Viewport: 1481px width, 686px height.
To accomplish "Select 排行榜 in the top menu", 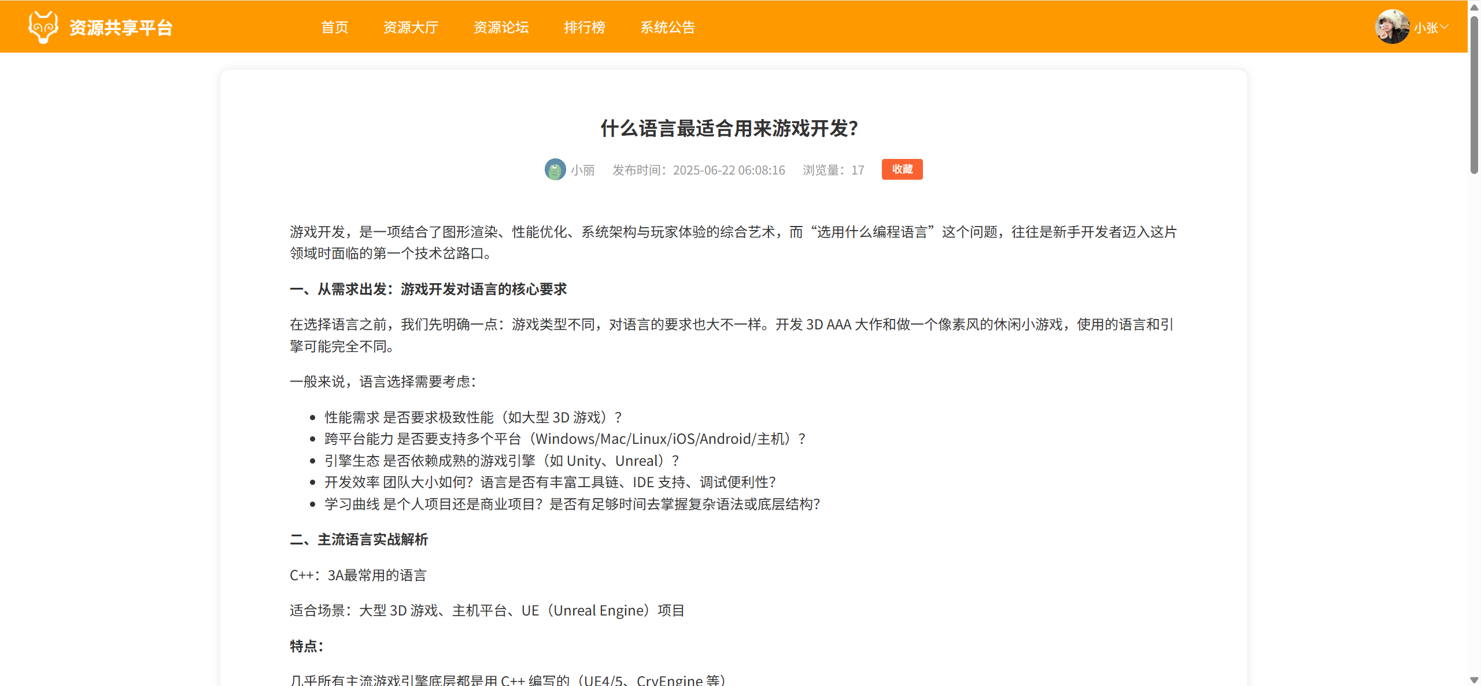I will coord(584,27).
